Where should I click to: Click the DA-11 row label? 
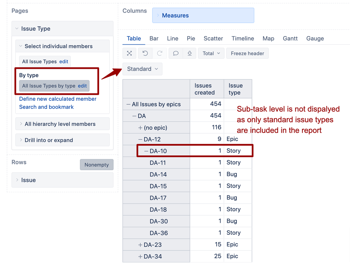click(x=158, y=163)
